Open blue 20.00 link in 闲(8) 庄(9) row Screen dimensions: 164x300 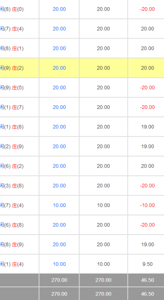point(59,245)
